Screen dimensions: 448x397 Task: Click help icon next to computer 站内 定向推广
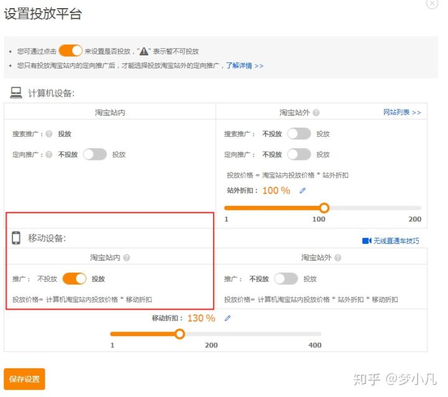49,154
